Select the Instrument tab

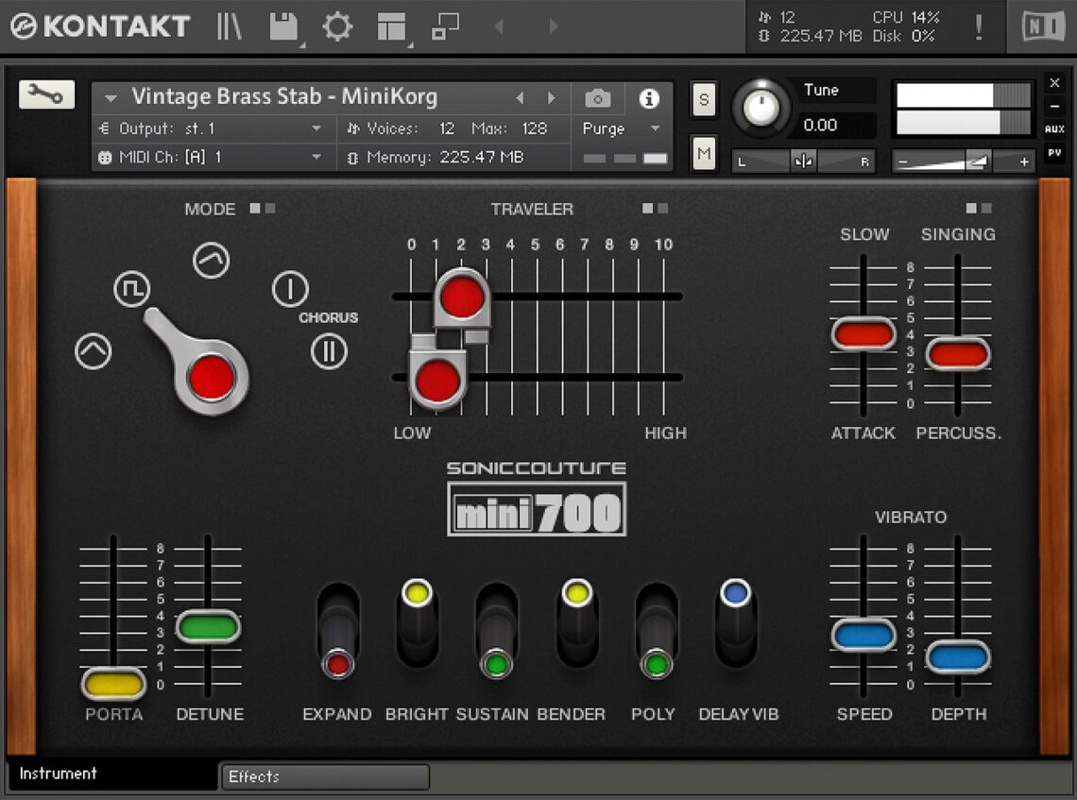(x=57, y=774)
